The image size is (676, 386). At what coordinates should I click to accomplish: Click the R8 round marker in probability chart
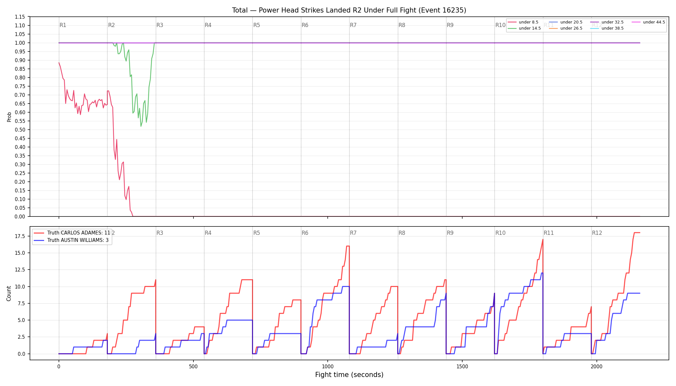(402, 25)
